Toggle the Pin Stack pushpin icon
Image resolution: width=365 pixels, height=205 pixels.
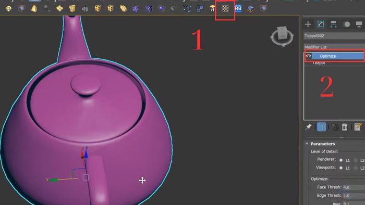click(309, 127)
